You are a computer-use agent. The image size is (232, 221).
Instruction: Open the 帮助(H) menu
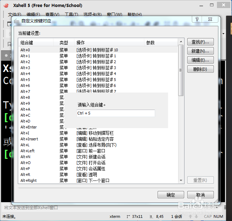pyautogui.click(x=135, y=14)
